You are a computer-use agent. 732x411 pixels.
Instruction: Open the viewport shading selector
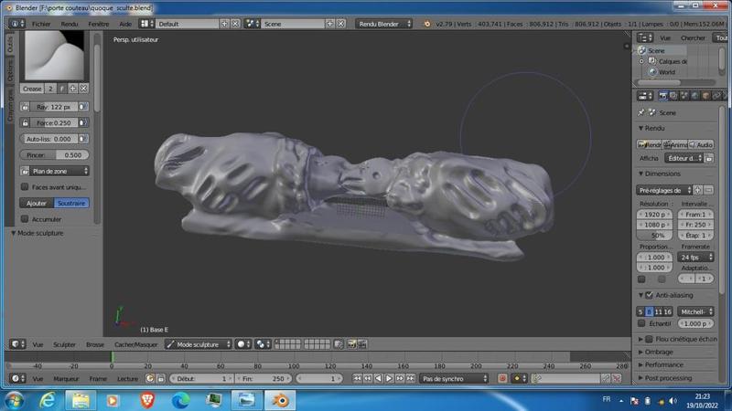[x=242, y=344]
